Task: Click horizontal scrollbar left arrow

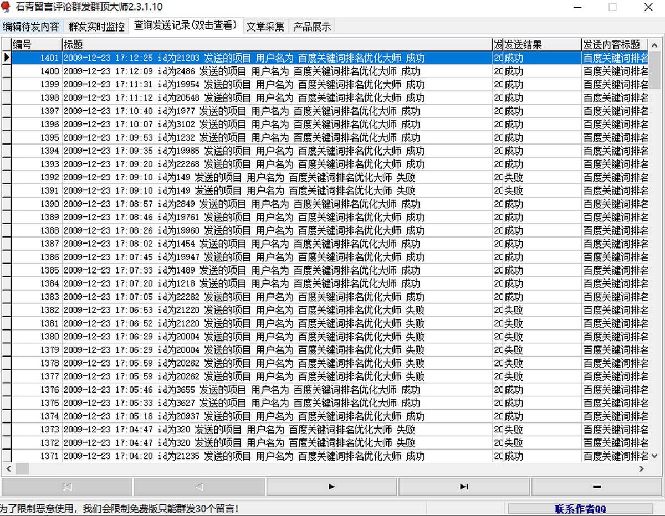Action: click(8, 468)
